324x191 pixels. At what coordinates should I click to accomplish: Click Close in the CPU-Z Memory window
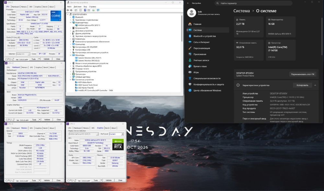coord(58,180)
